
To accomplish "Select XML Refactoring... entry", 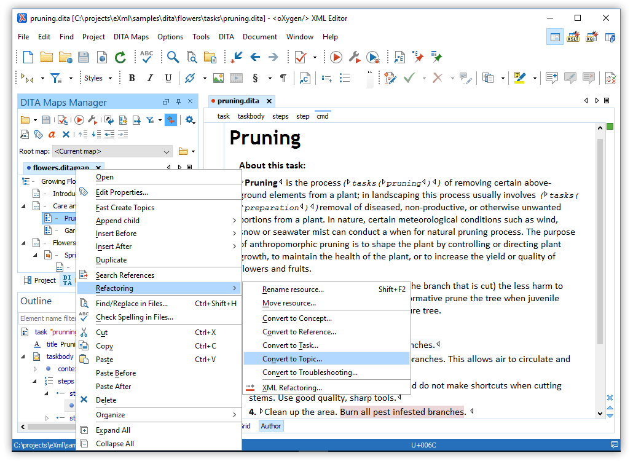I will (326, 388).
